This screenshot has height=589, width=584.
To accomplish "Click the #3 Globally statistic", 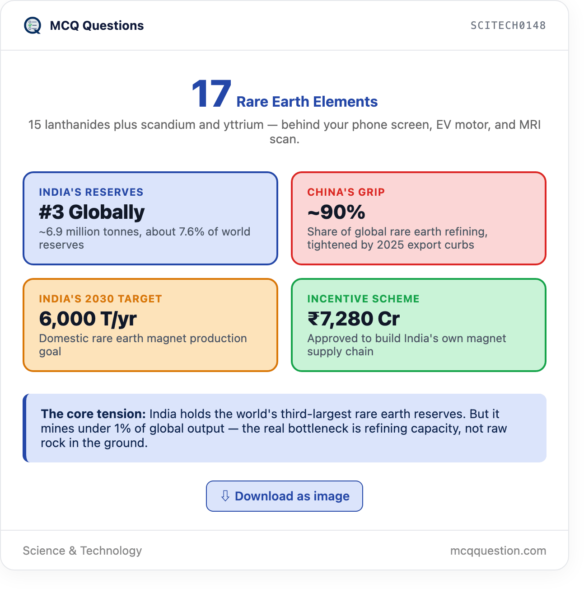I will [92, 212].
